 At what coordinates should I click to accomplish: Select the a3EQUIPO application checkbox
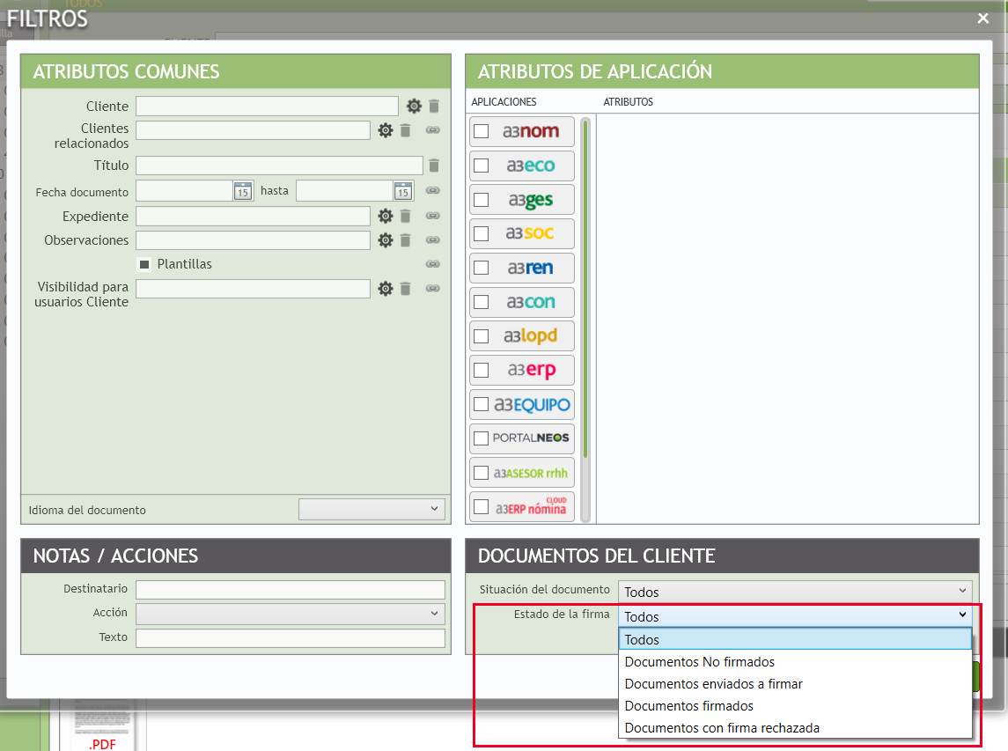pyautogui.click(x=481, y=404)
